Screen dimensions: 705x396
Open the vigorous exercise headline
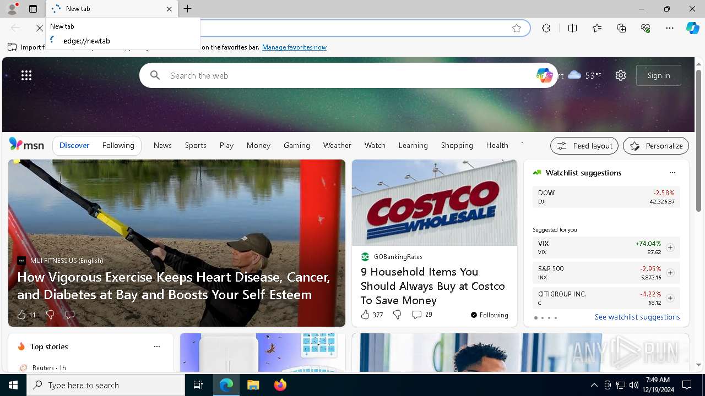(x=173, y=285)
